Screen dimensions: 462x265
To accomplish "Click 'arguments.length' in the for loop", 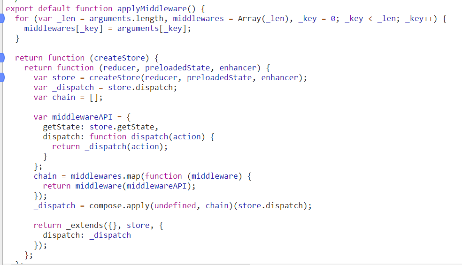I will coord(126,19).
